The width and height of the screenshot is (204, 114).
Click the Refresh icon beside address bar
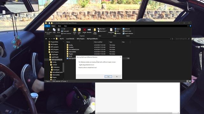172,39
